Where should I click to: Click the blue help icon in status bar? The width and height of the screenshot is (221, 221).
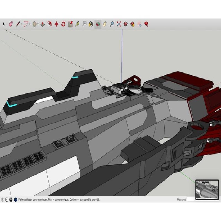tap(15, 199)
